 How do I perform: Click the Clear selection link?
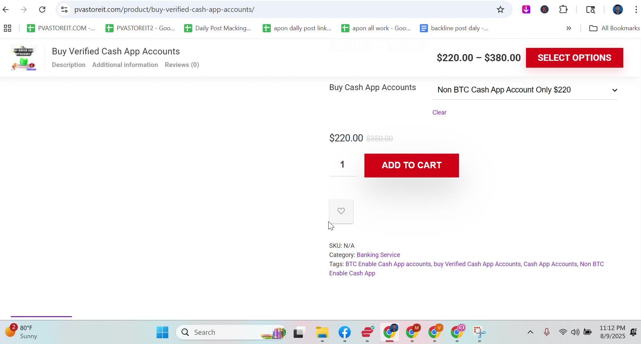point(439,113)
